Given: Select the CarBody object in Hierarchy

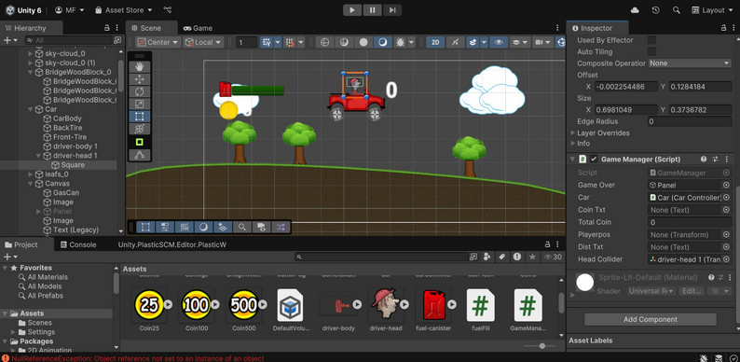Looking at the screenshot, I should pyautogui.click(x=67, y=118).
